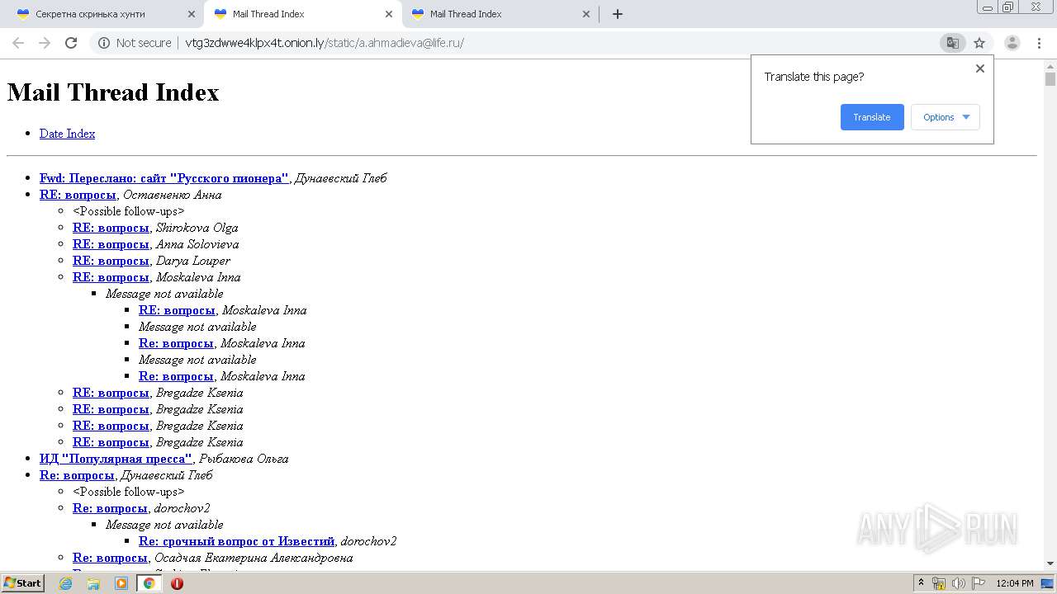Click the red stop-sign taskbar icon
Image resolution: width=1057 pixels, height=594 pixels.
[177, 583]
